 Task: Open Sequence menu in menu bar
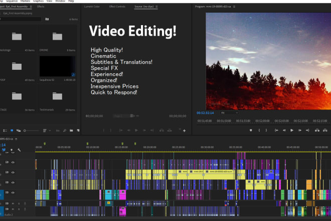point(12,1)
